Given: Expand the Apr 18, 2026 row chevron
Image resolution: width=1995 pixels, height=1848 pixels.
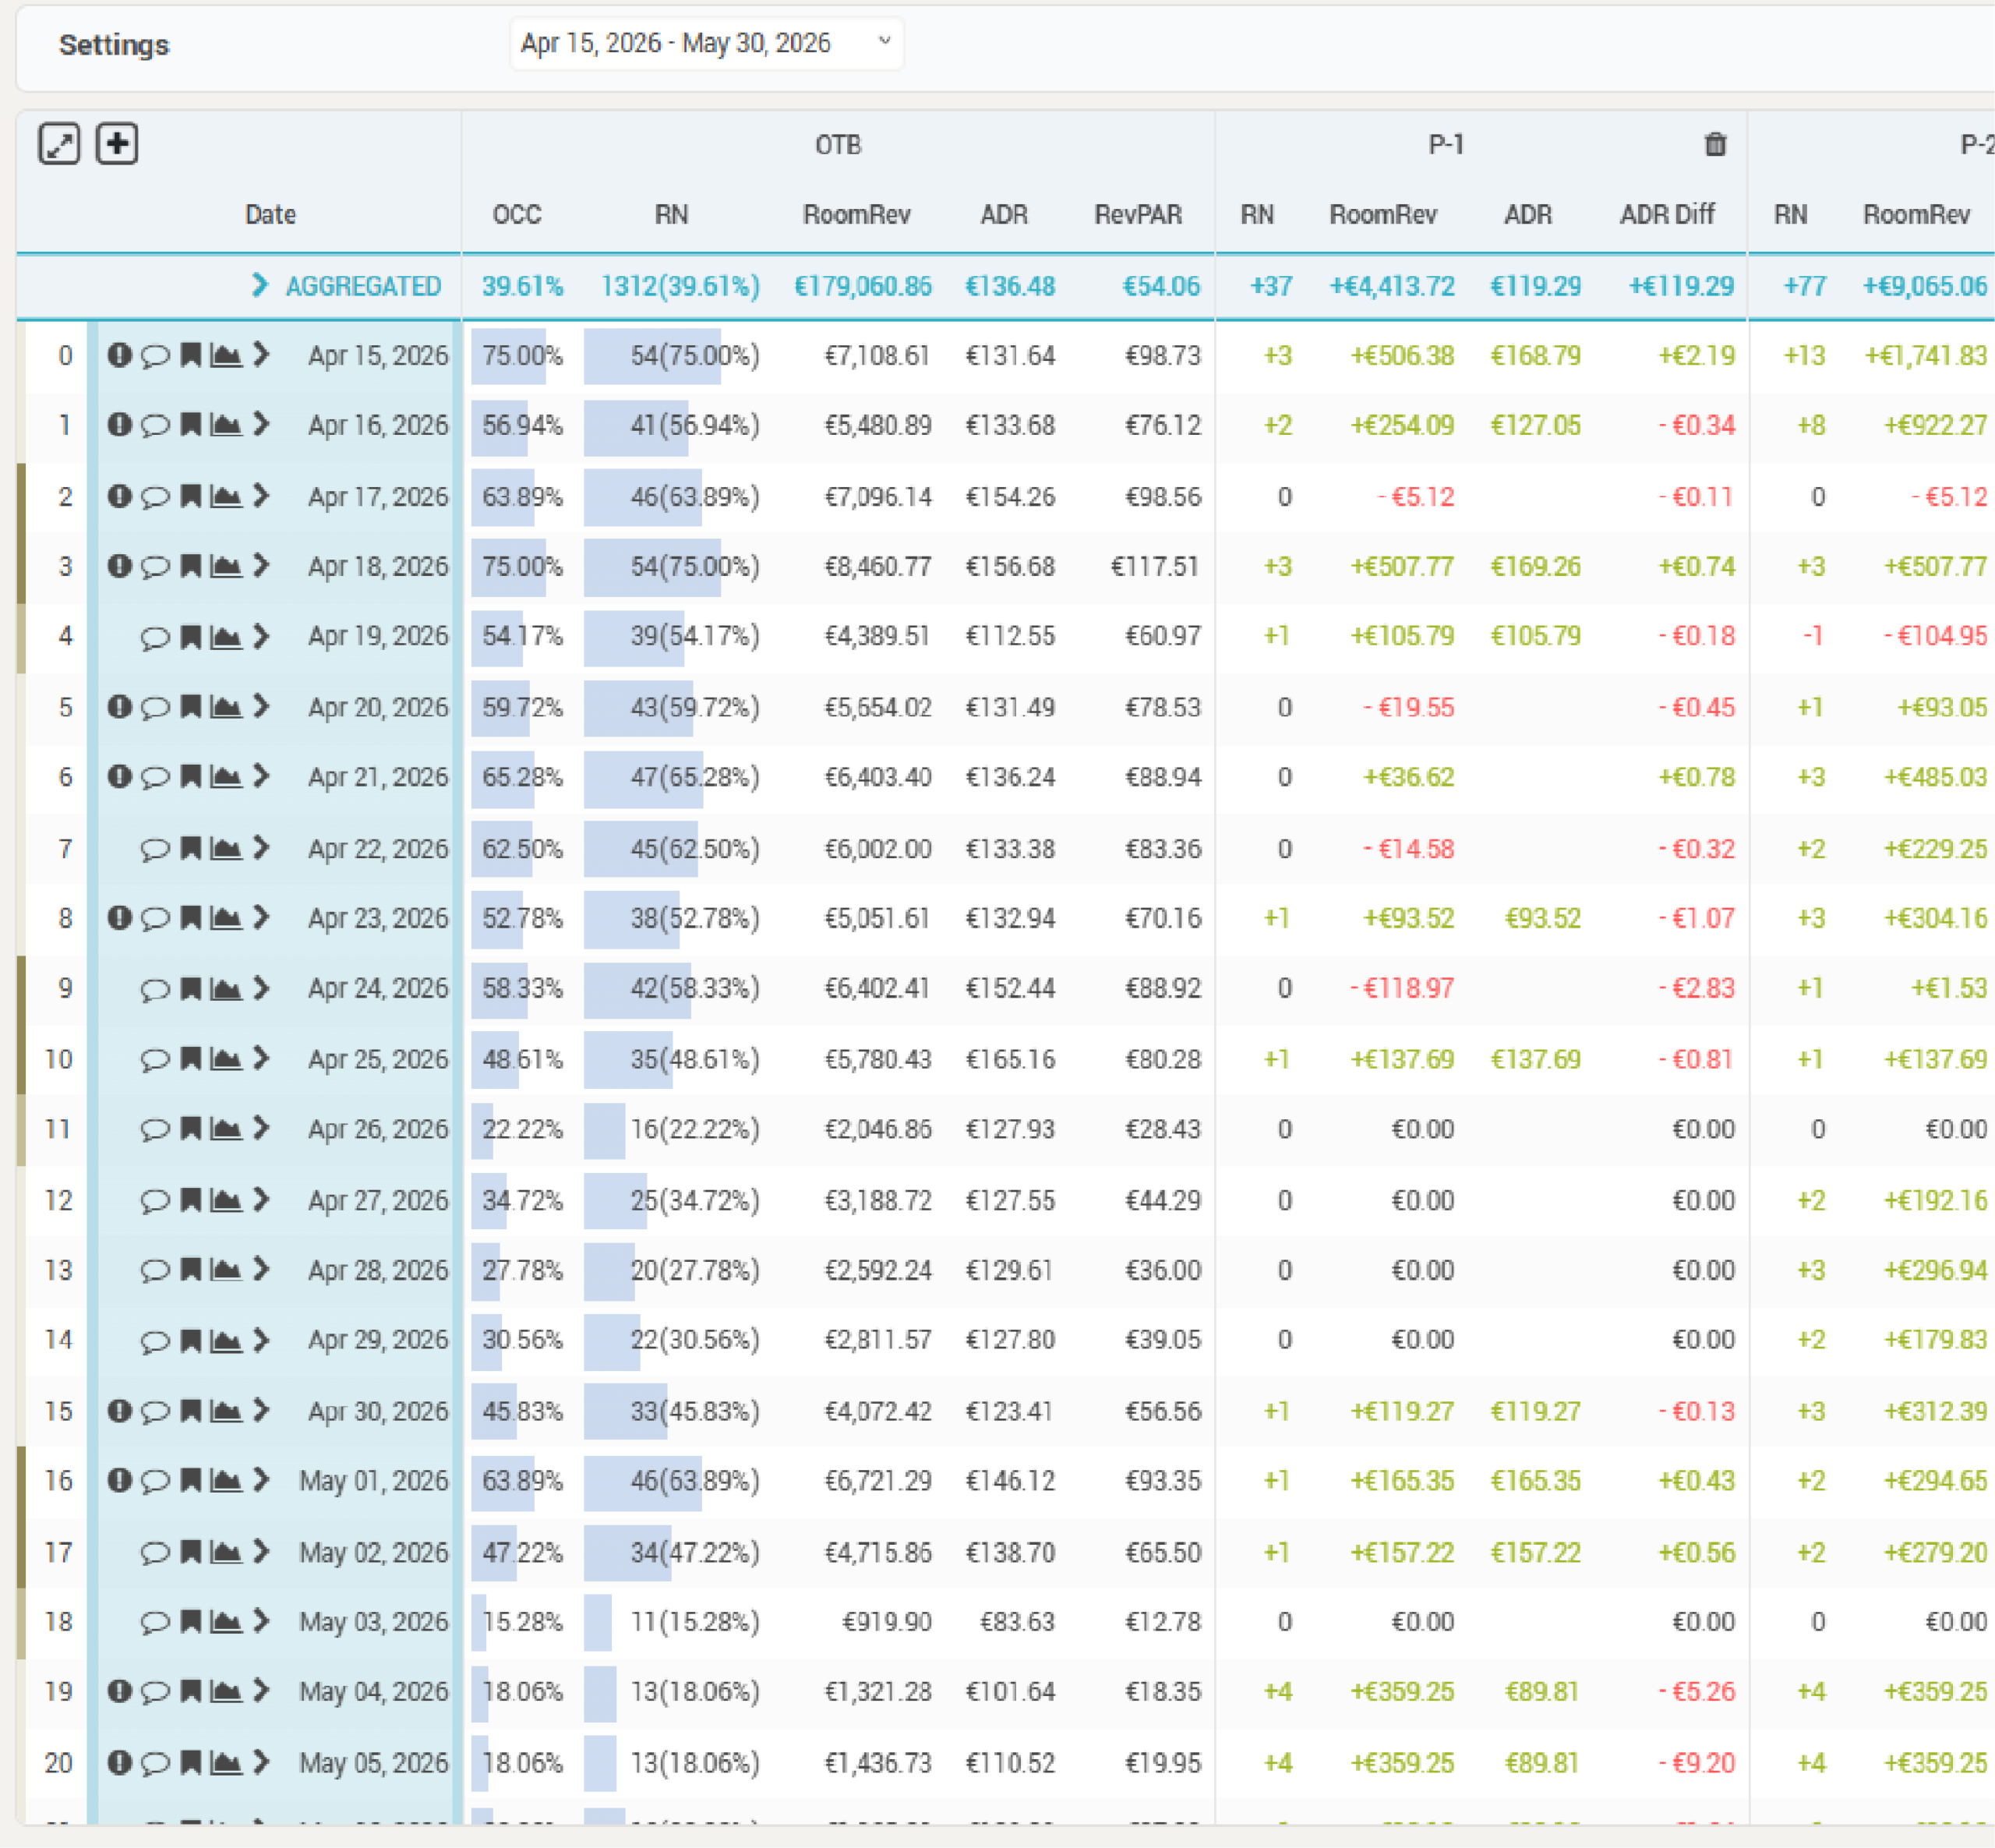Looking at the screenshot, I should (261, 566).
